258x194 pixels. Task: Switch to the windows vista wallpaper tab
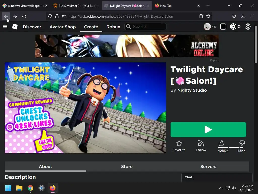point(25,6)
